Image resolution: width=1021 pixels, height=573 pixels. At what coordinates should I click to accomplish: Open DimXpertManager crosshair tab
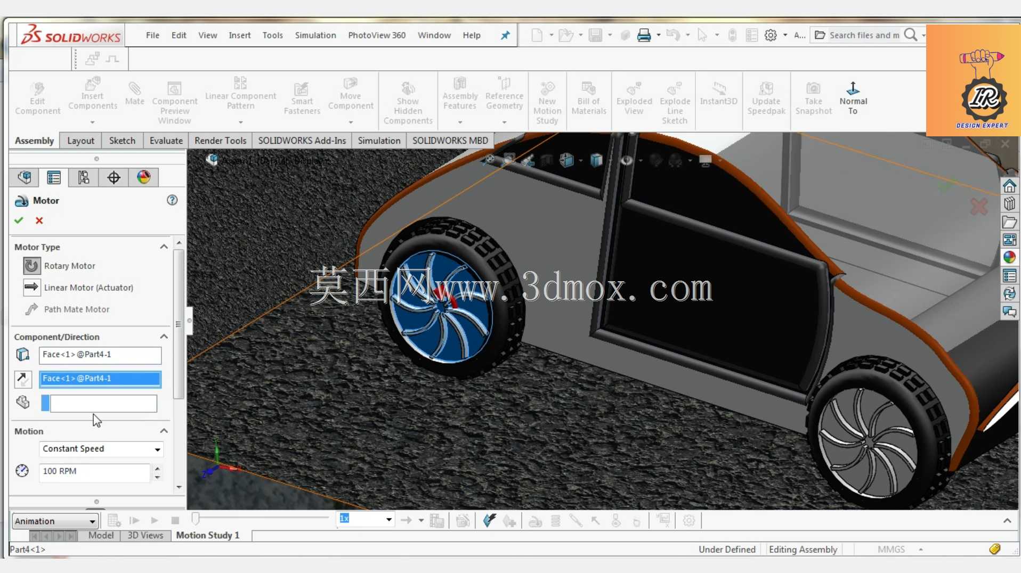point(114,177)
